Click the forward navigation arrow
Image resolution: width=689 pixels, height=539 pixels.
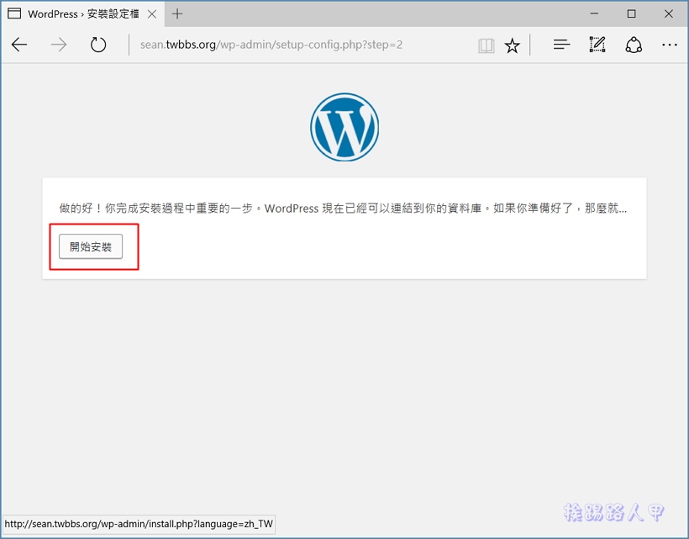[59, 45]
